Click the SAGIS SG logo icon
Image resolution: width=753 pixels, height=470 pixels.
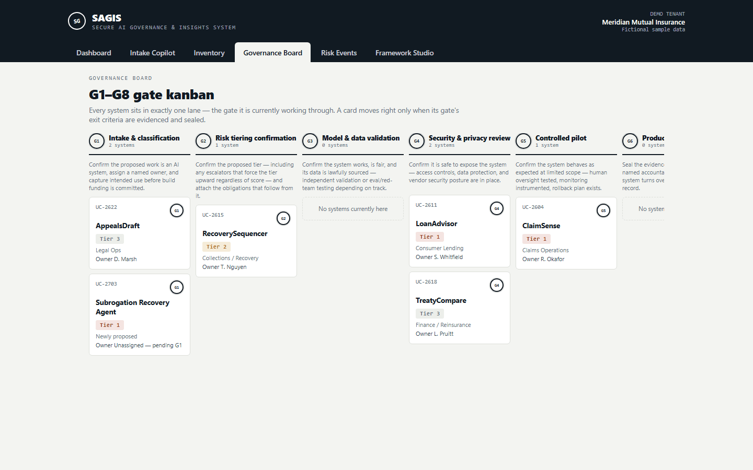[x=77, y=21]
